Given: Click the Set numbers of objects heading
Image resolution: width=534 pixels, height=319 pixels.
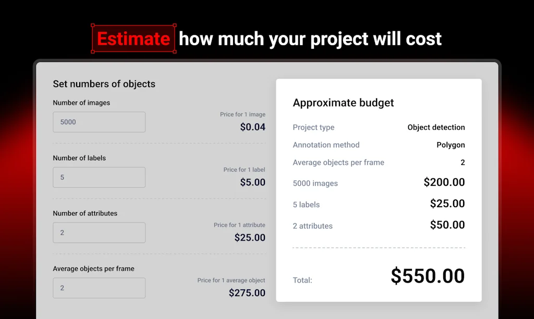Looking at the screenshot, I should click(103, 84).
